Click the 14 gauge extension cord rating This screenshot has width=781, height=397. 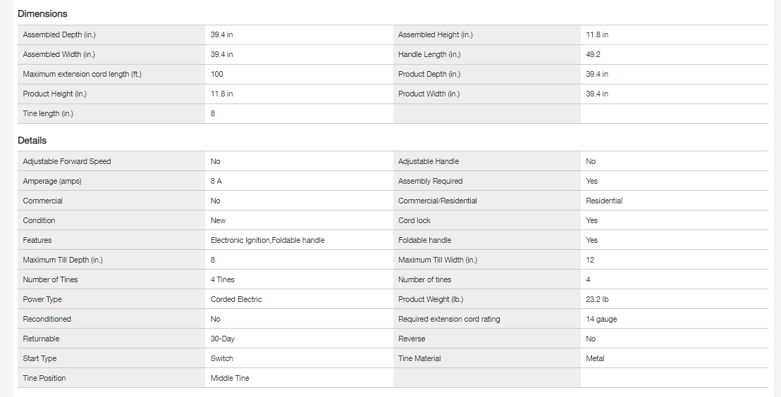tap(601, 319)
